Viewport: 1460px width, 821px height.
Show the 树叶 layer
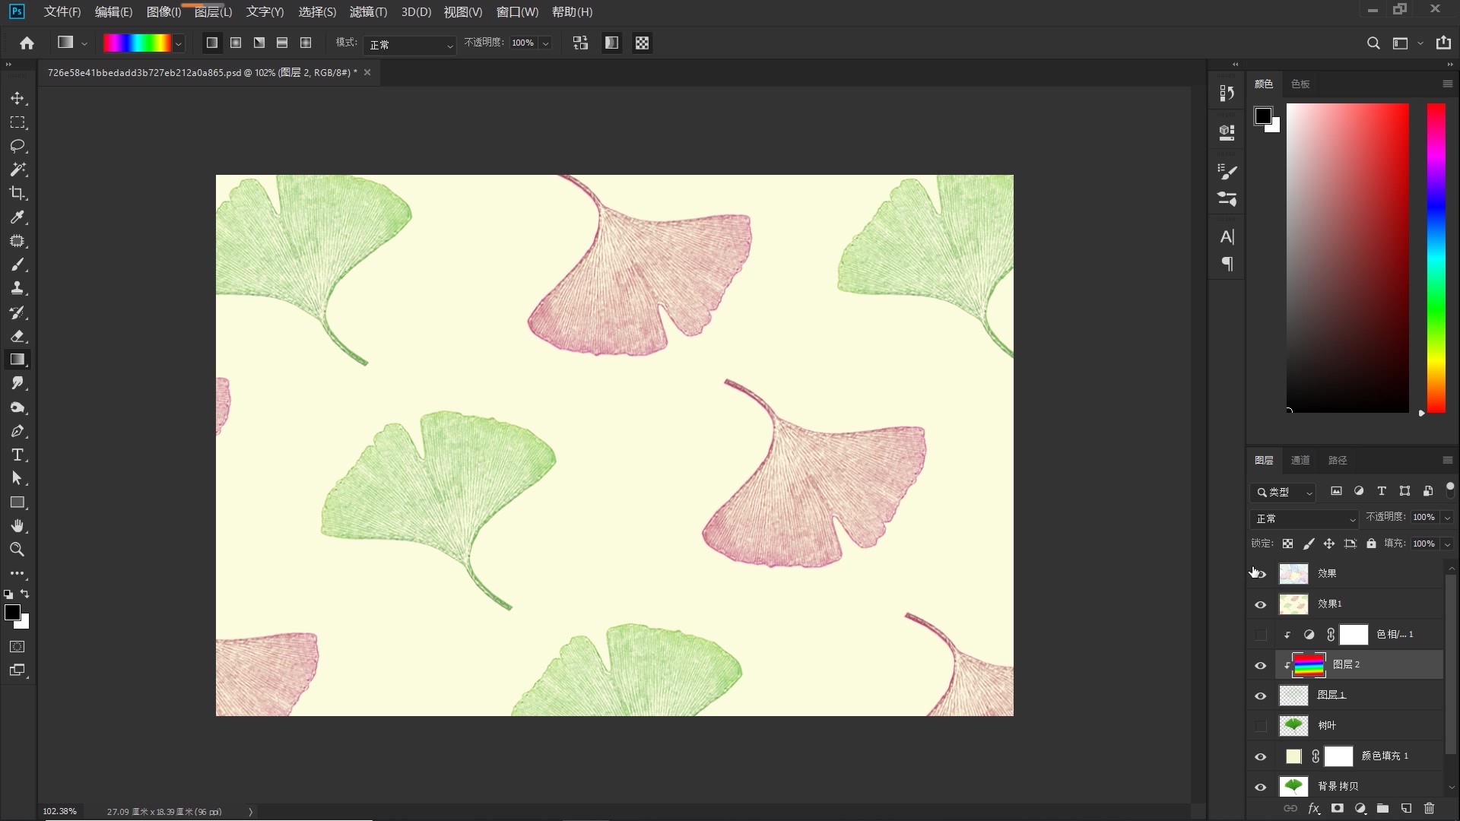[1260, 726]
